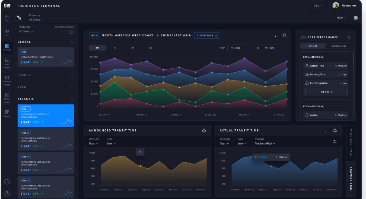The image size is (366, 199).
Task: Open filter settings on Actual Transit Time
Action: click(335, 141)
